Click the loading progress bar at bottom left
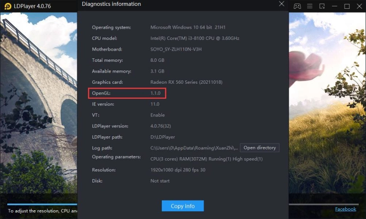 (x=42, y=204)
